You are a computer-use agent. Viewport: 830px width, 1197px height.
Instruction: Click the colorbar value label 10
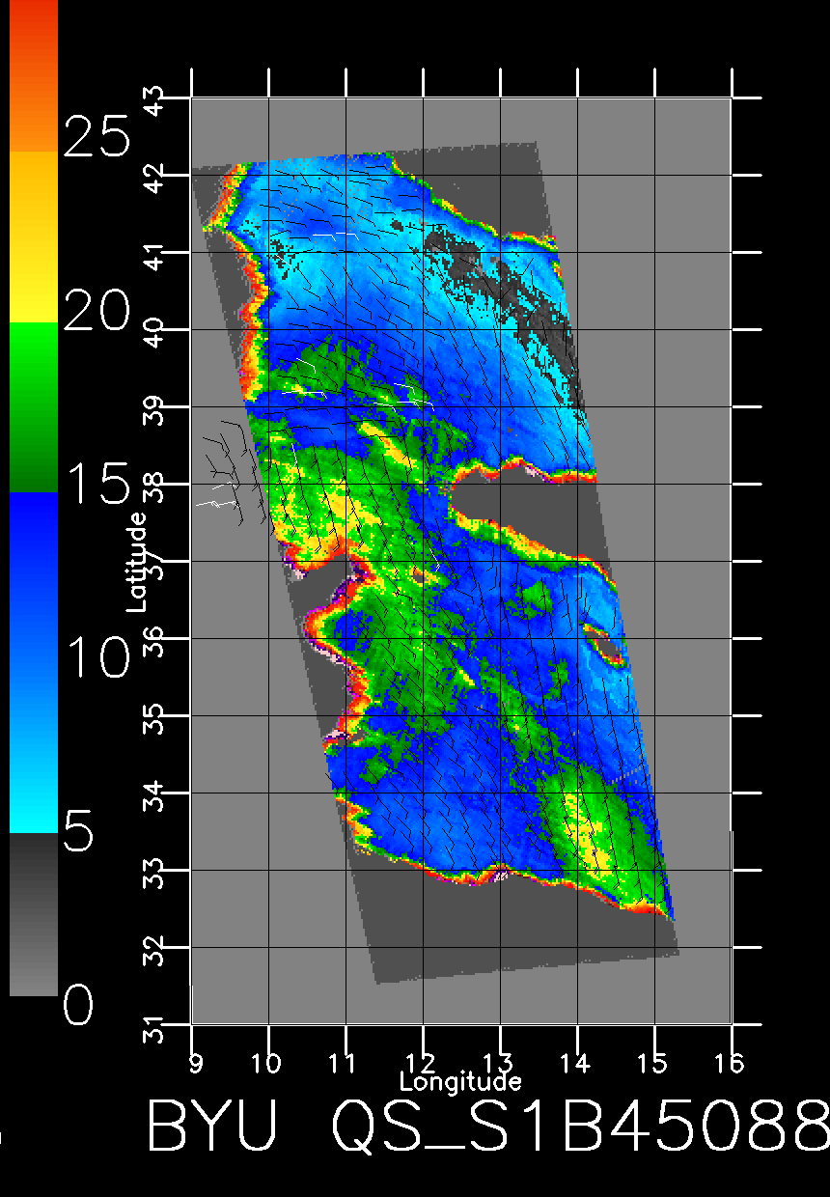[x=97, y=658]
